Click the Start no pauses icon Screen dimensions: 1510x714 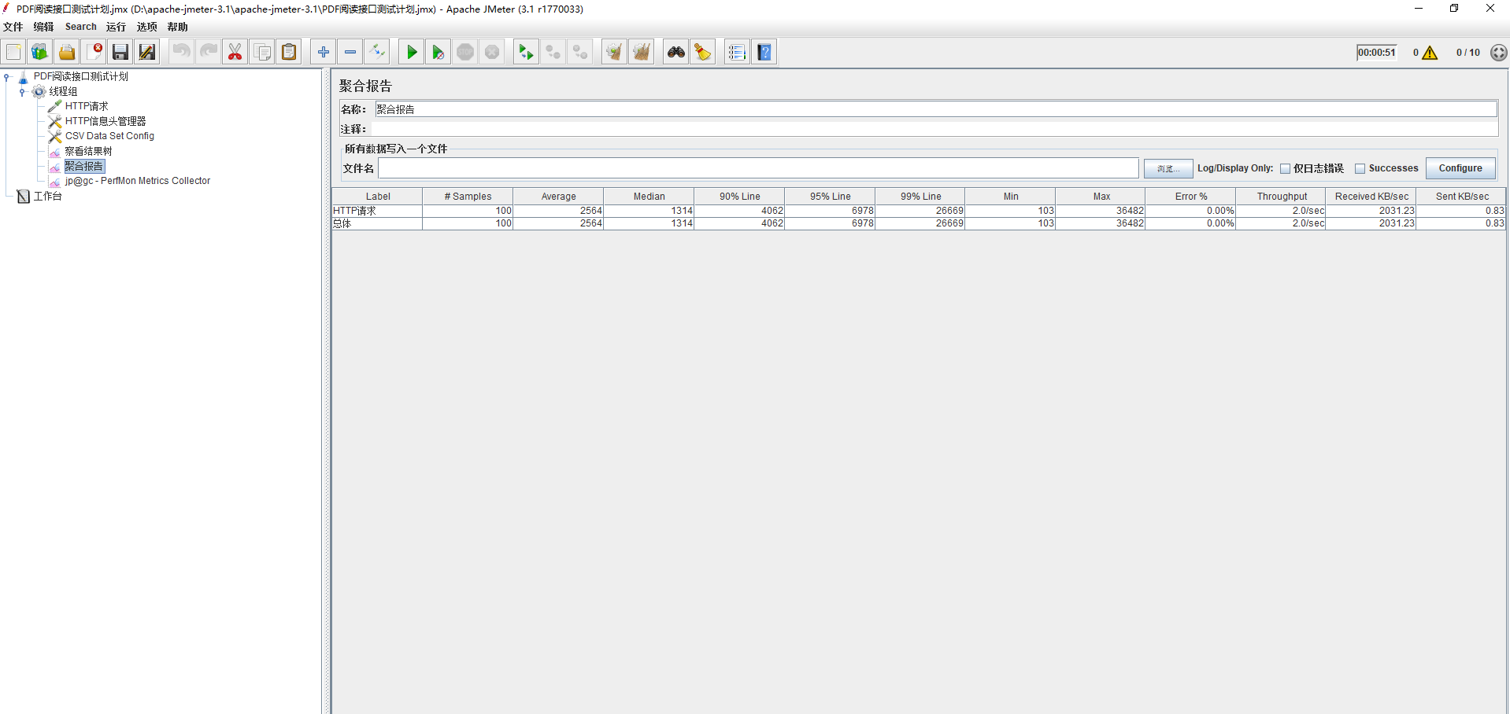(x=438, y=53)
